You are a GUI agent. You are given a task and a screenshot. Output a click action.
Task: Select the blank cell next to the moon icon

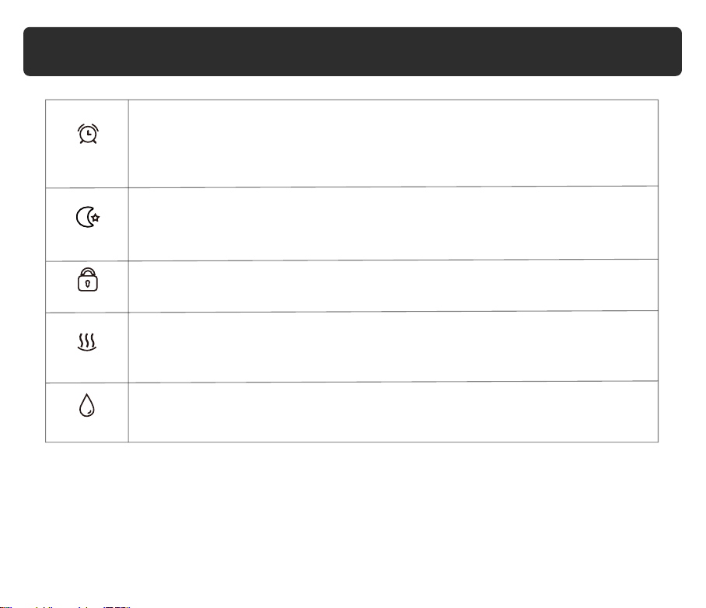pyautogui.click(x=393, y=223)
